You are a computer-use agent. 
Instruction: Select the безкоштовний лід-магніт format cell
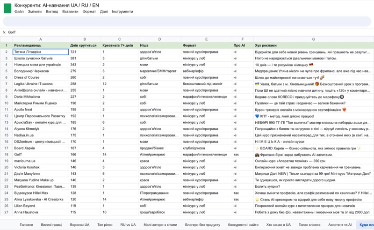tap(206, 84)
